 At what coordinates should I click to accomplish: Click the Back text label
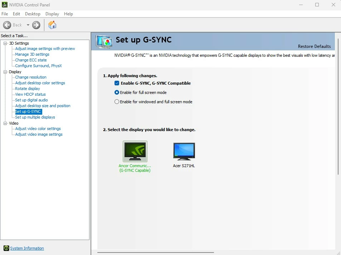point(17,25)
